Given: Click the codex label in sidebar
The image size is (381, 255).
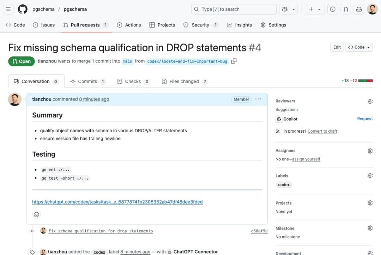Looking at the screenshot, I should 284,185.
